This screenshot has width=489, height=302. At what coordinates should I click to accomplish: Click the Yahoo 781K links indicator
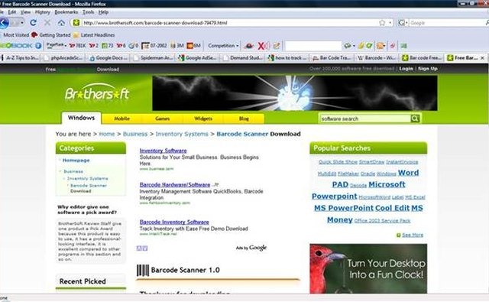point(77,46)
